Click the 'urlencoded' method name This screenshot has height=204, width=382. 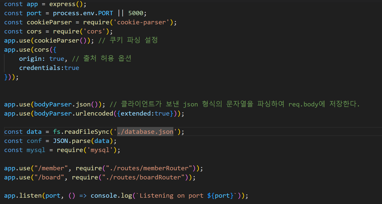[95, 114]
